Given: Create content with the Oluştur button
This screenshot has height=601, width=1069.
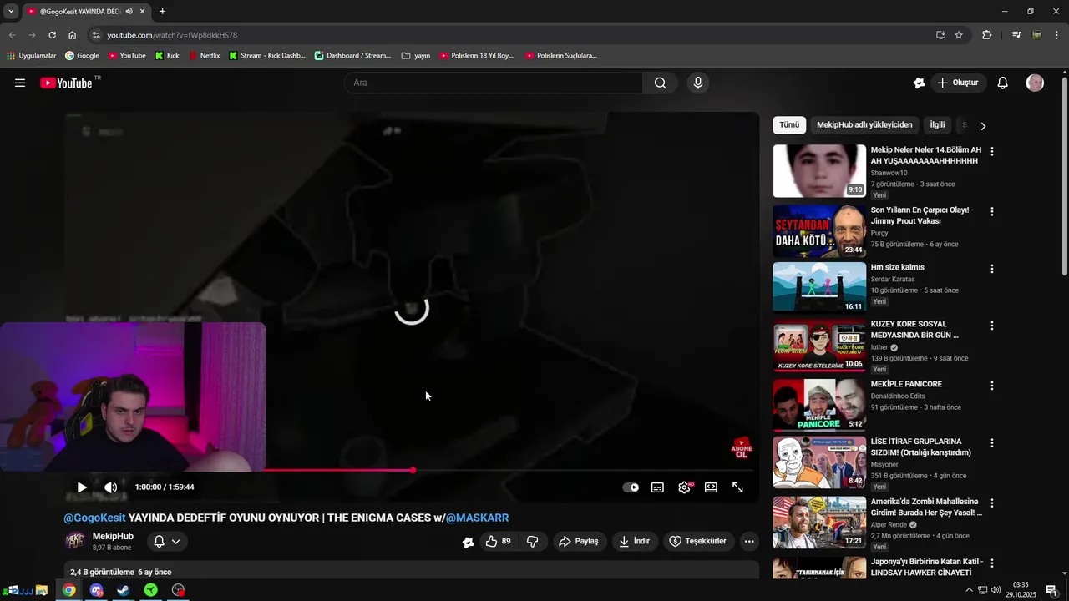Looking at the screenshot, I should [958, 83].
